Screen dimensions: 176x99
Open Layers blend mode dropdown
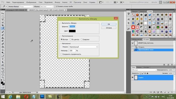pyautogui.click(x=144, y=70)
